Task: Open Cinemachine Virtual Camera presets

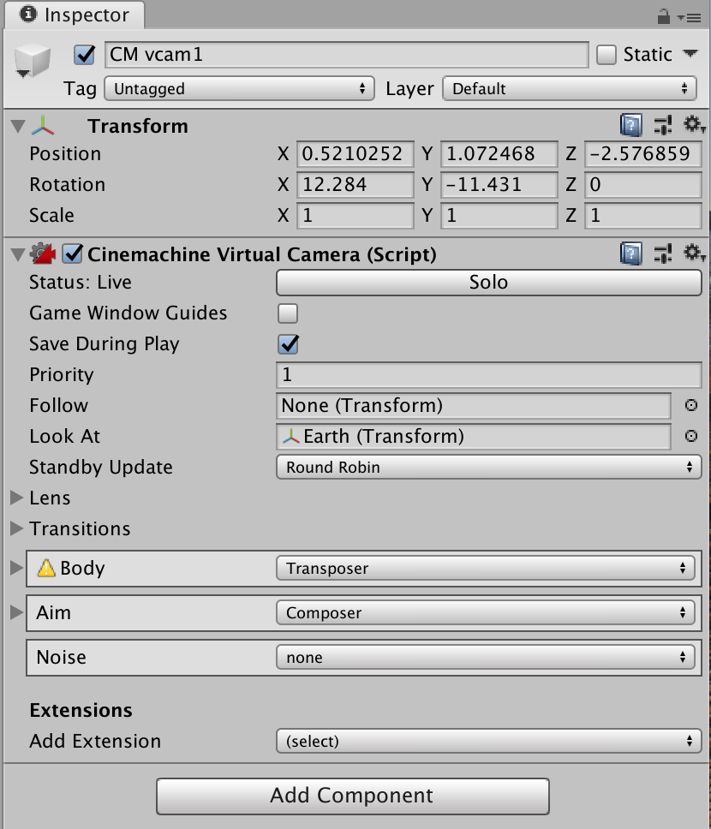Action: (662, 253)
